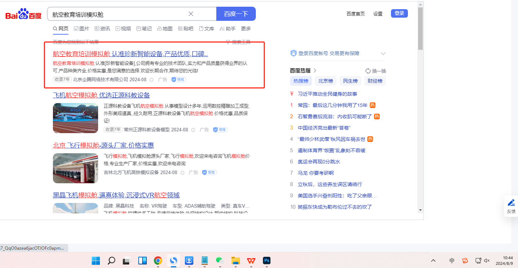518x268 pixels.
Task: Open the 搜索工具 filter dropdown
Action: (x=238, y=42)
